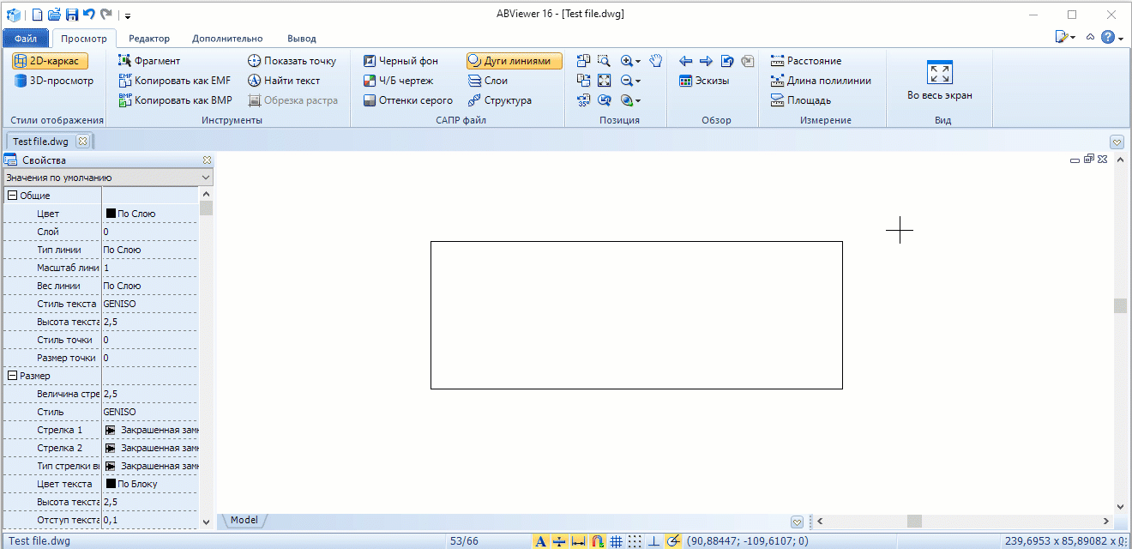1132x549 pixels.
Task: Click the rotate by 35° angle icon
Action: [583, 100]
